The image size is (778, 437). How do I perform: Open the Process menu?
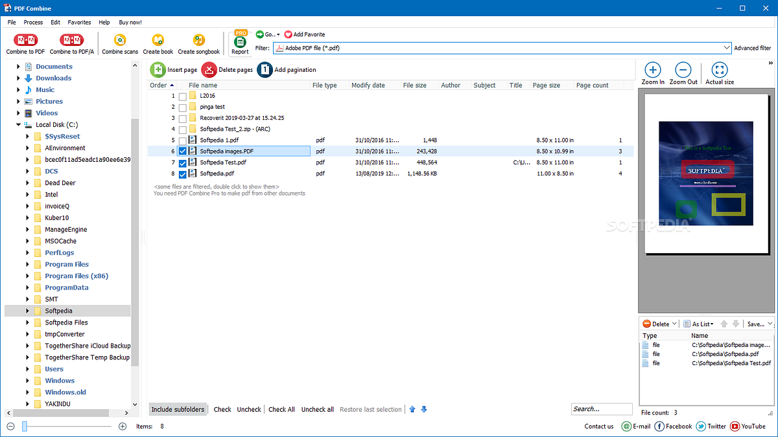(33, 21)
